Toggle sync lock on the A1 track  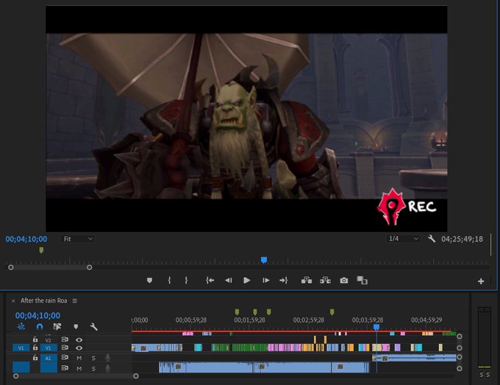(65, 358)
